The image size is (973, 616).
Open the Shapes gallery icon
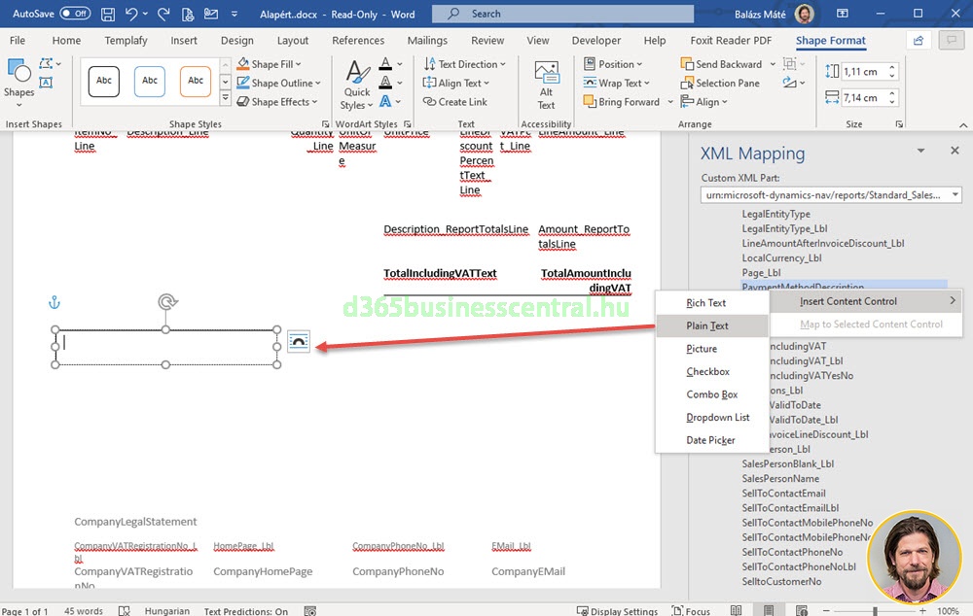pyautogui.click(x=18, y=78)
